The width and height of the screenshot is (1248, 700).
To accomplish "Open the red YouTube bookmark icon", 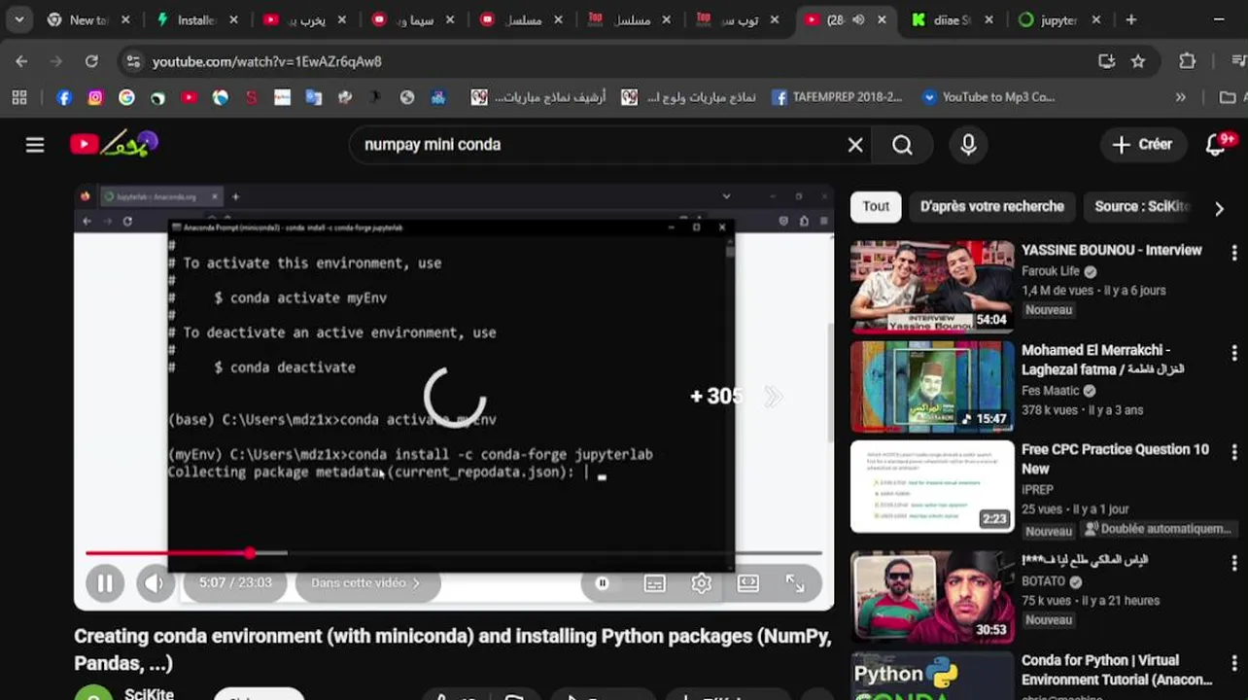I will point(189,97).
